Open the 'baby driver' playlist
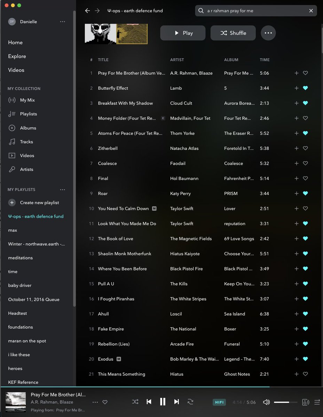 (x=20, y=286)
